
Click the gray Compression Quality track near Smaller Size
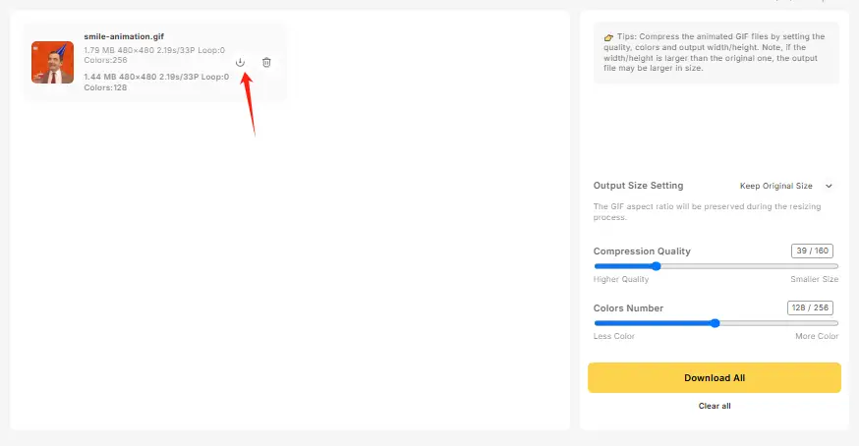811,266
